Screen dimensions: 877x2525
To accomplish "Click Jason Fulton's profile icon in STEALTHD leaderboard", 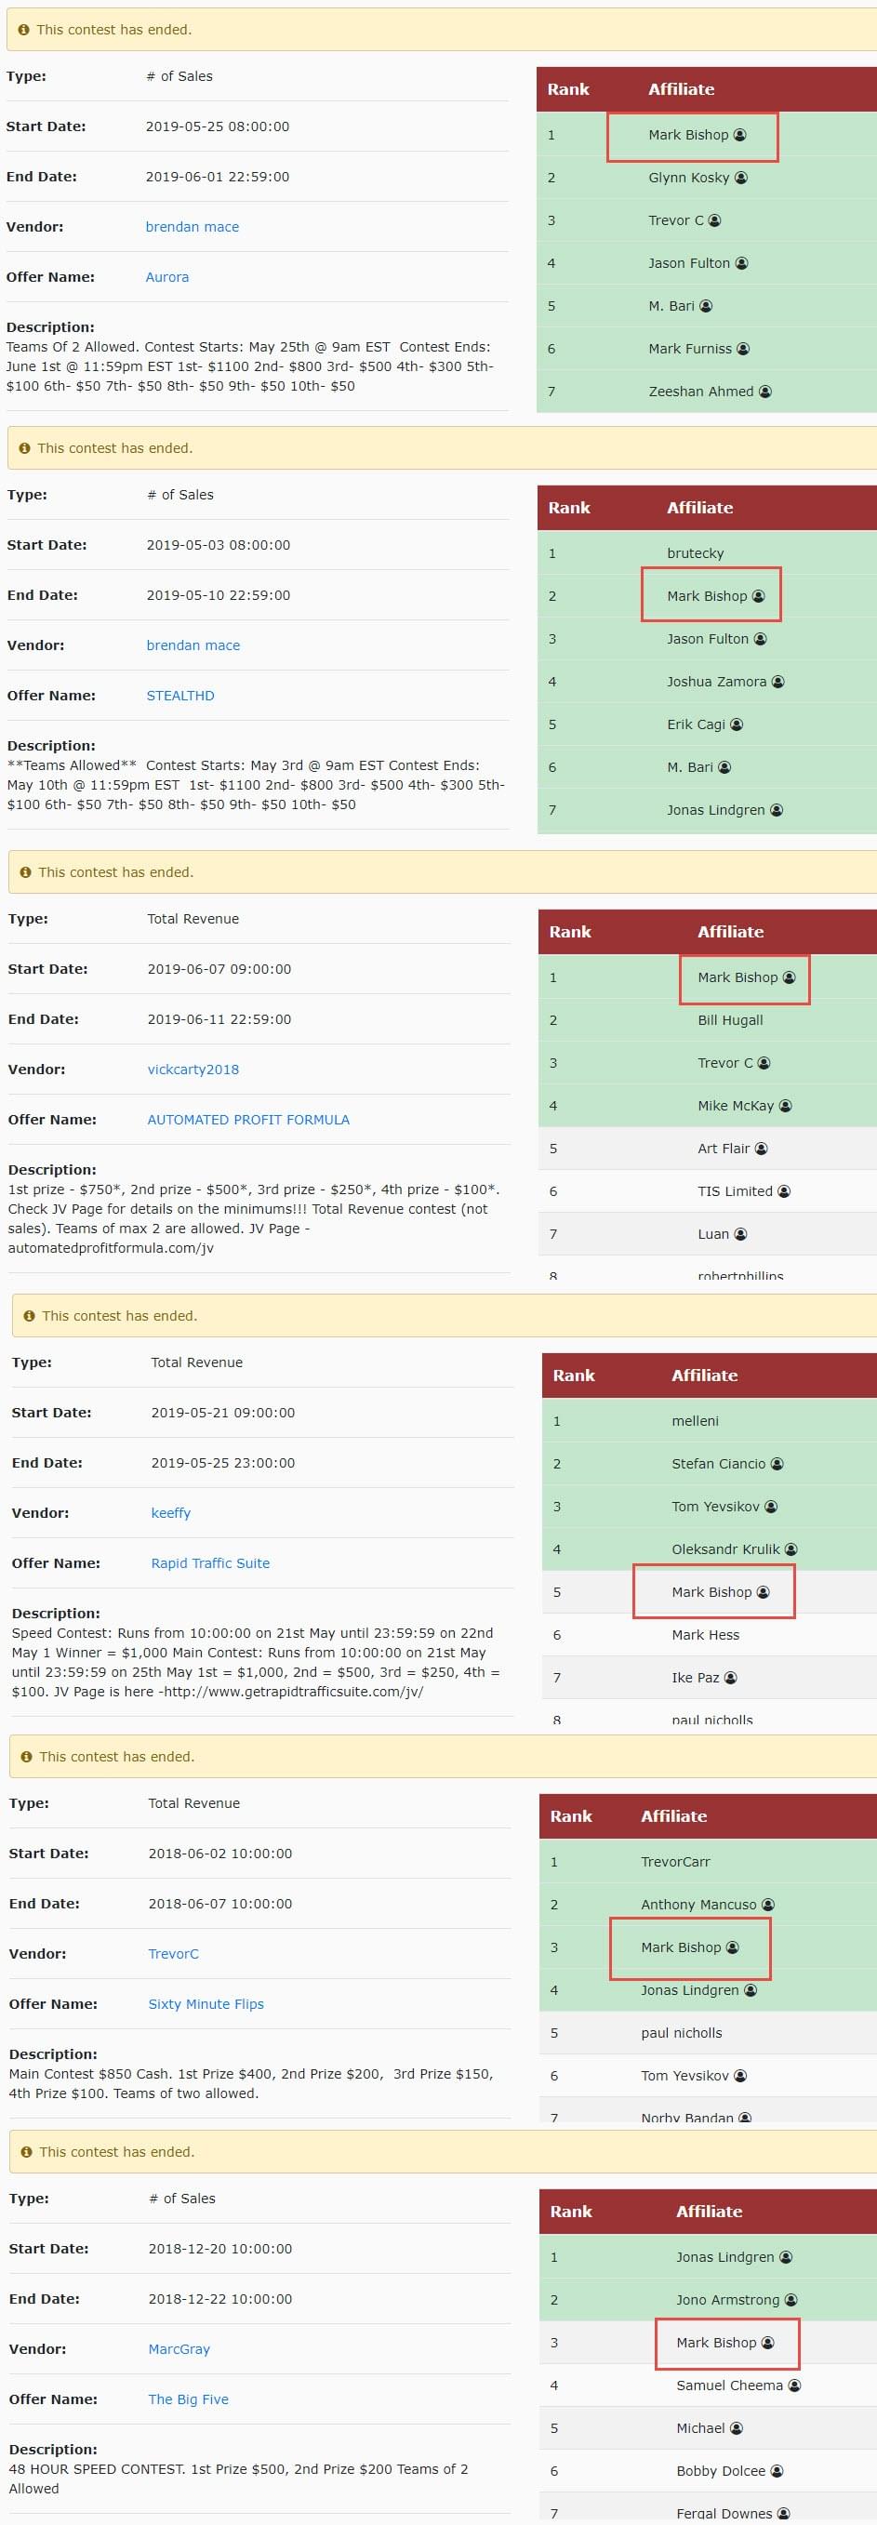I will click(761, 638).
